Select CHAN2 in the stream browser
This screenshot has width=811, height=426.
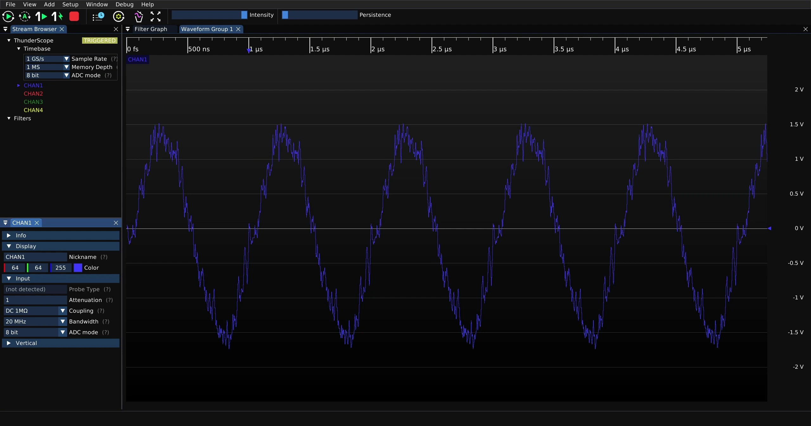tap(33, 94)
